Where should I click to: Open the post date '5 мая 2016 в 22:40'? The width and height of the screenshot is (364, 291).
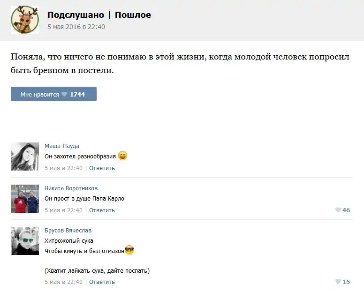tap(76, 27)
